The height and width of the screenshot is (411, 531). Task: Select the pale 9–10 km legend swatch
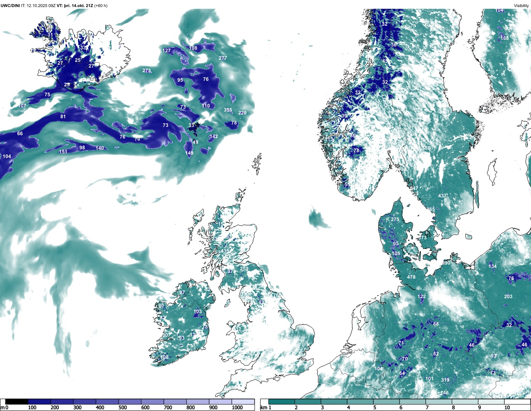click(492, 401)
